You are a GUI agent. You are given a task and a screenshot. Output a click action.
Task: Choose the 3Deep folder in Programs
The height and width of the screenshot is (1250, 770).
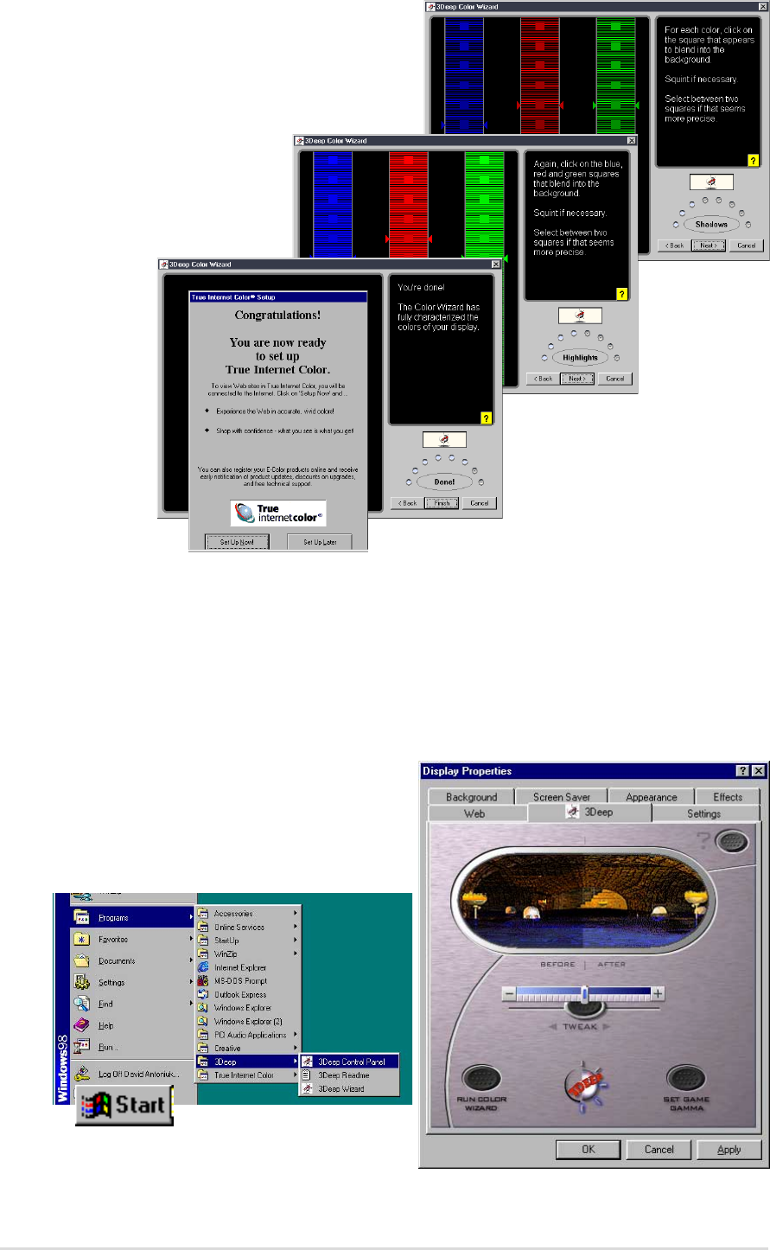tap(248, 1062)
